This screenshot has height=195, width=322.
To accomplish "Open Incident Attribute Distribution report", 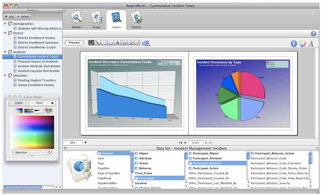I will pos(37,66).
